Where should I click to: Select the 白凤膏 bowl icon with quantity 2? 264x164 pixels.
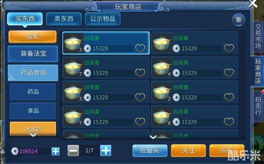(x=162, y=92)
